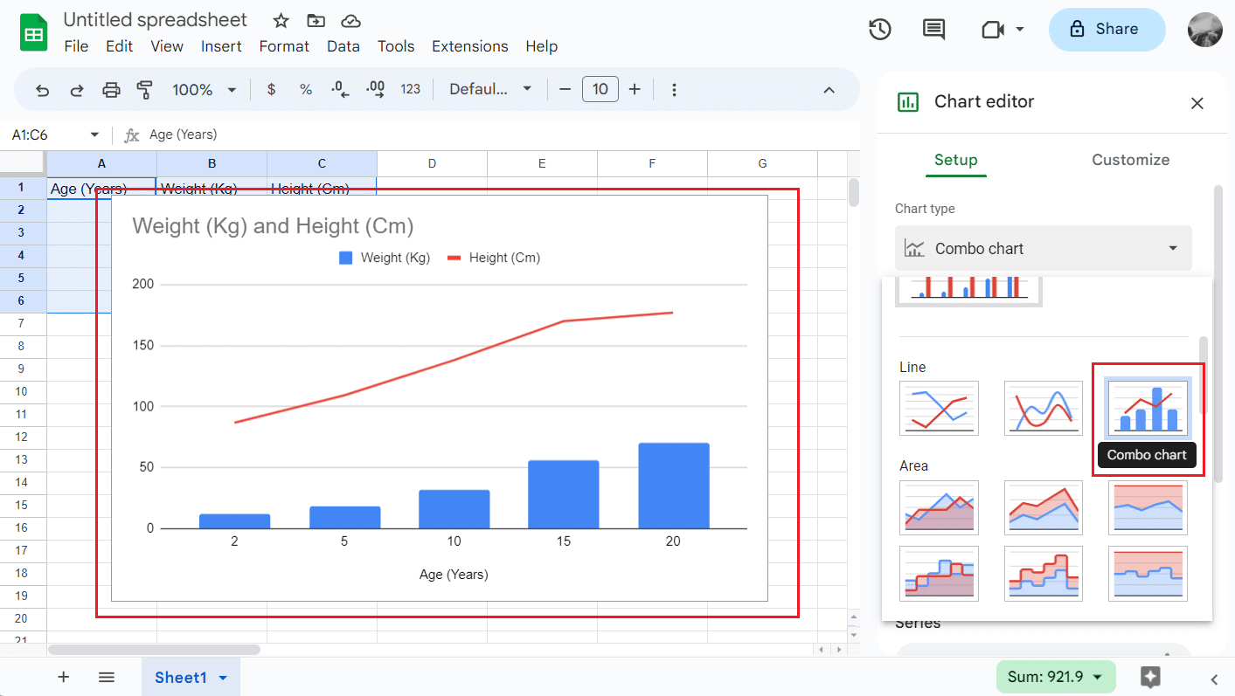Collapse the toolbar with the up chevron
Screen dimensions: 1235x696
click(x=829, y=89)
